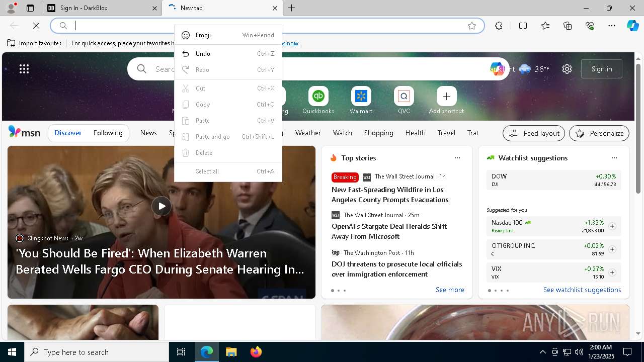
Task: Play the Elizabeth Warren video
Action: click(x=162, y=206)
